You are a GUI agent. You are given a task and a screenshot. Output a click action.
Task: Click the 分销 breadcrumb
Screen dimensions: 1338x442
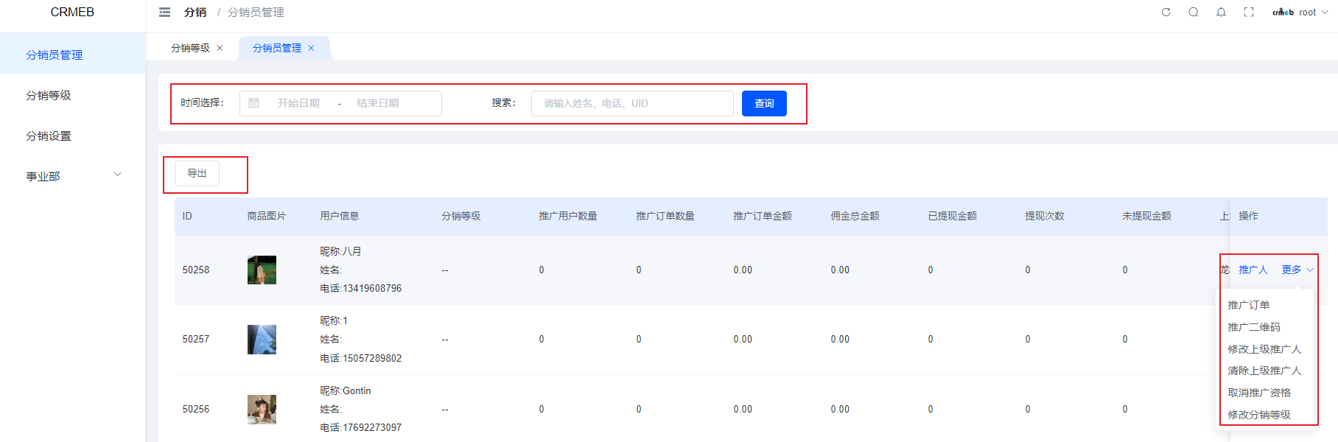click(x=195, y=13)
